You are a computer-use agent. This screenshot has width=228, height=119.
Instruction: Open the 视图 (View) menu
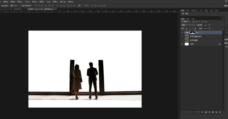[55, 2]
